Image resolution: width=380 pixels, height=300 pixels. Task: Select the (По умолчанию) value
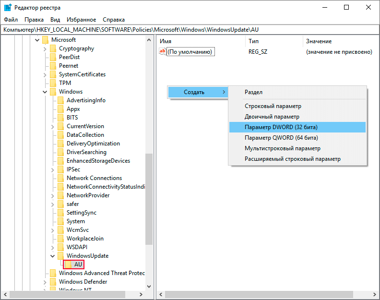(191, 52)
